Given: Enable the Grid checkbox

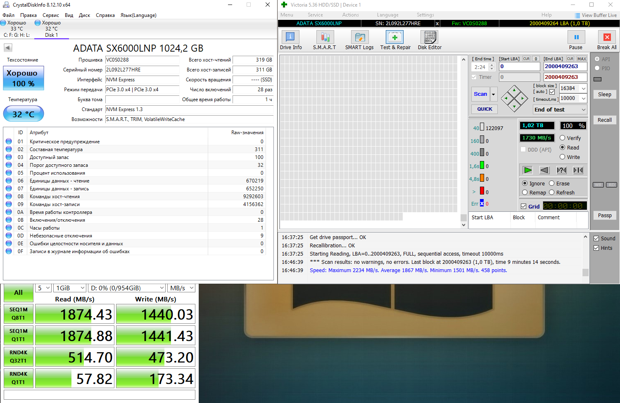Looking at the screenshot, I should 524,206.
